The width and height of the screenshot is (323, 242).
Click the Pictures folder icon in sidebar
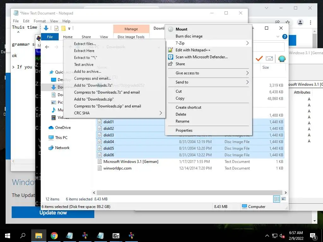tap(54, 102)
